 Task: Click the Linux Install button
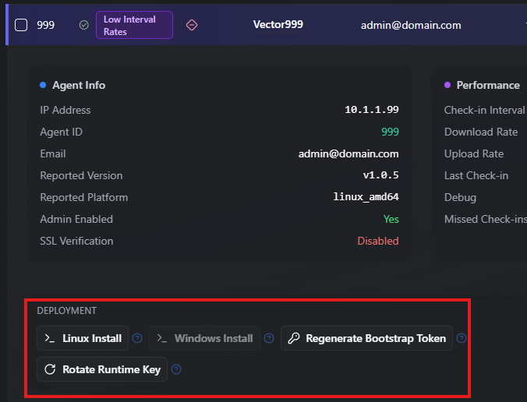point(83,338)
